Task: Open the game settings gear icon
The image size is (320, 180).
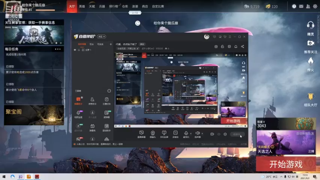Action: point(315,6)
